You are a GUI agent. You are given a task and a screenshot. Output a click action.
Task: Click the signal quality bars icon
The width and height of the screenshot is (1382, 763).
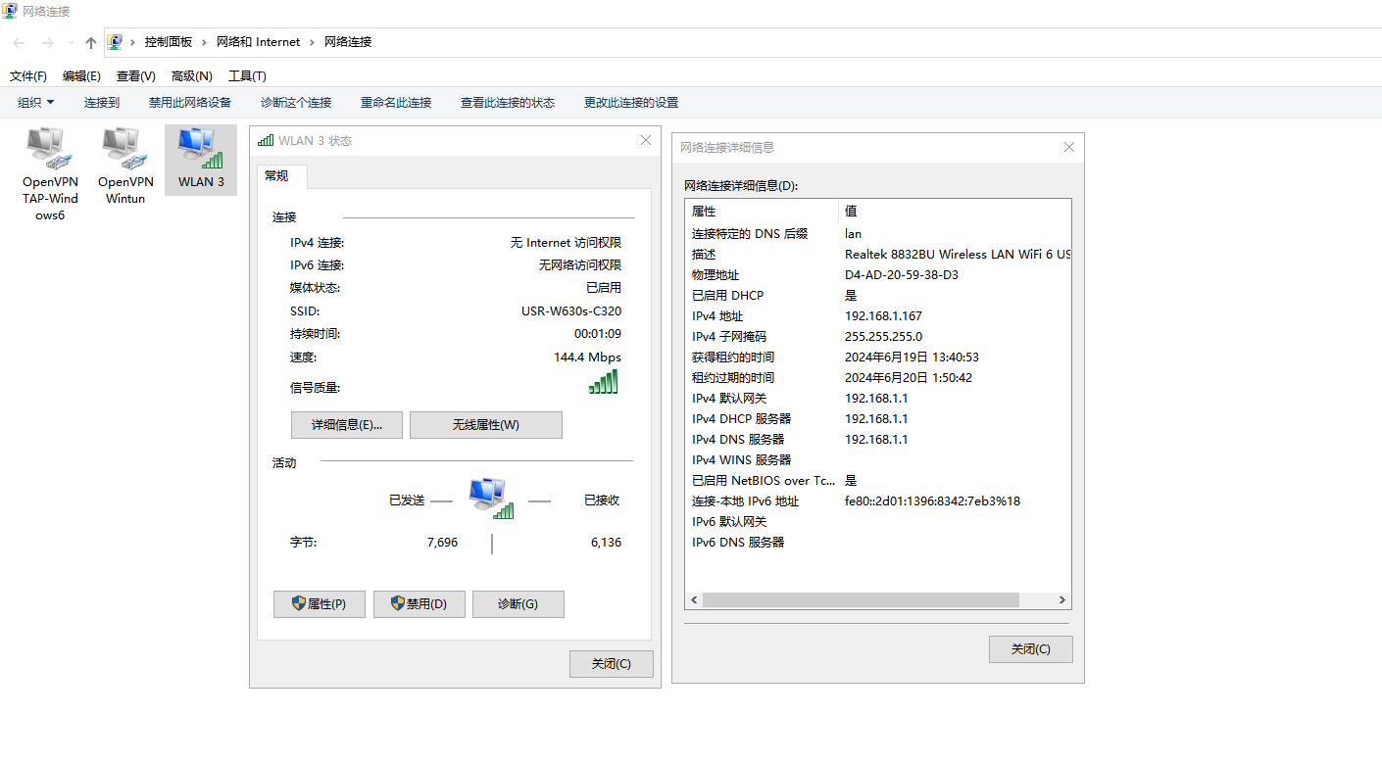click(x=604, y=382)
